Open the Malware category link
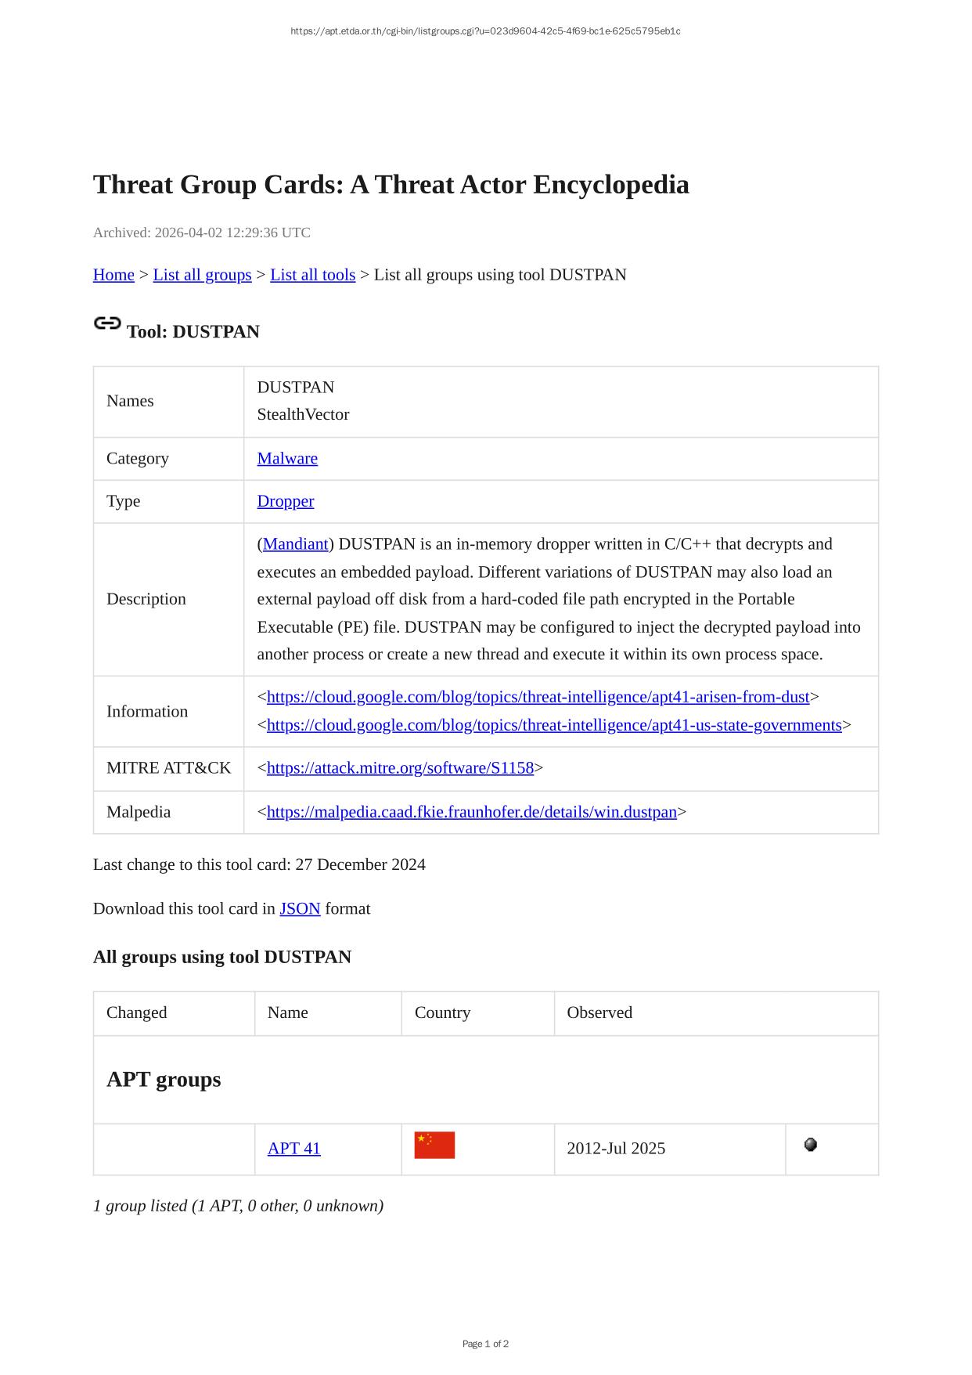972x1375 pixels. click(287, 459)
